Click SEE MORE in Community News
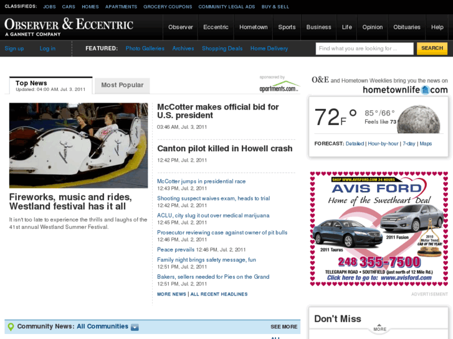The image size is (453, 339). pyautogui.click(x=284, y=327)
